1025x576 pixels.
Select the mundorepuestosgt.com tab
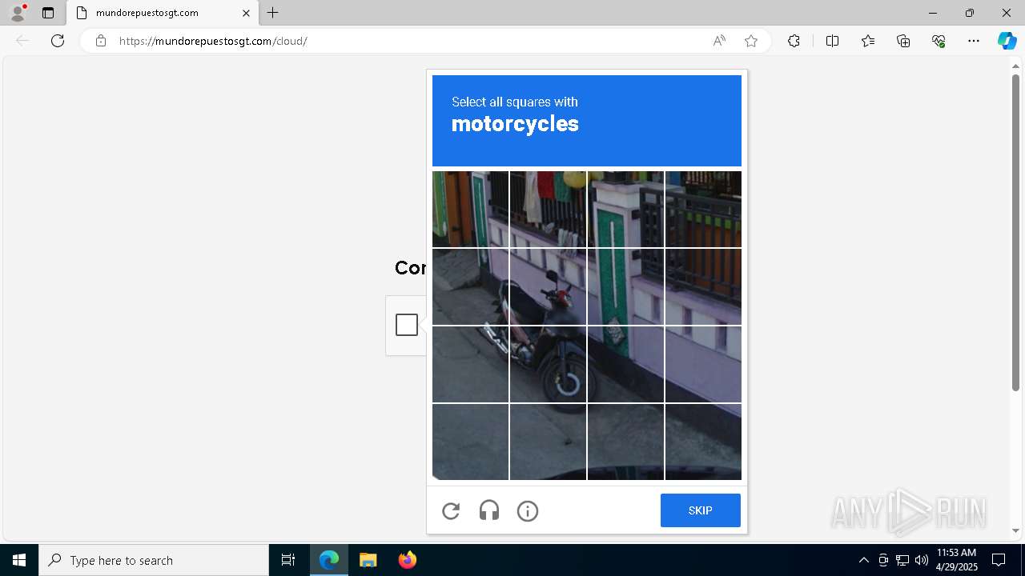click(x=163, y=13)
